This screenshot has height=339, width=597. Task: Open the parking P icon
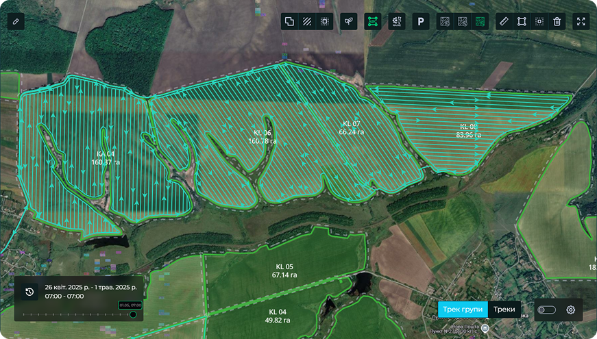pyautogui.click(x=420, y=21)
